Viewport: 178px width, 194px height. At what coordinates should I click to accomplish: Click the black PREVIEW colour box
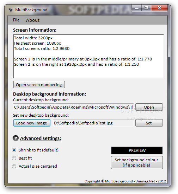[137, 150]
